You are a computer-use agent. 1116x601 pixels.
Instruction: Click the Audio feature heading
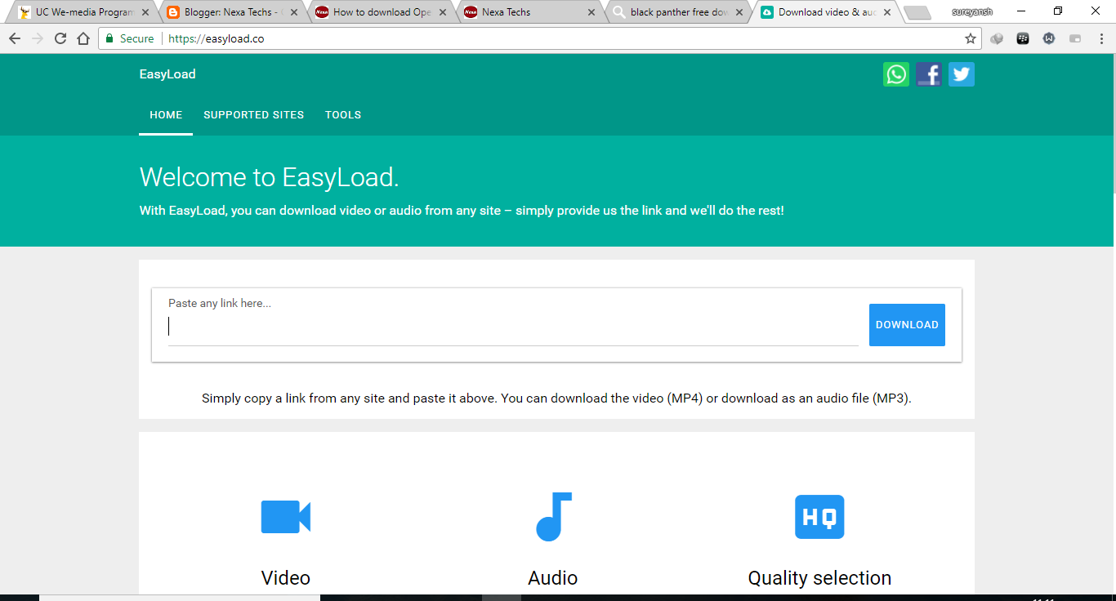pyautogui.click(x=553, y=578)
